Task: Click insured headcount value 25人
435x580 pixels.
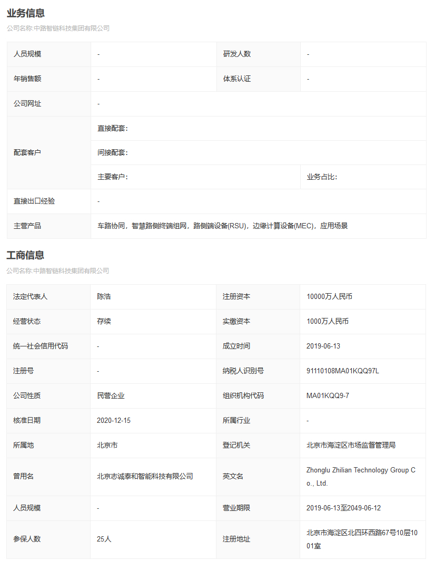Action: pyautogui.click(x=104, y=539)
